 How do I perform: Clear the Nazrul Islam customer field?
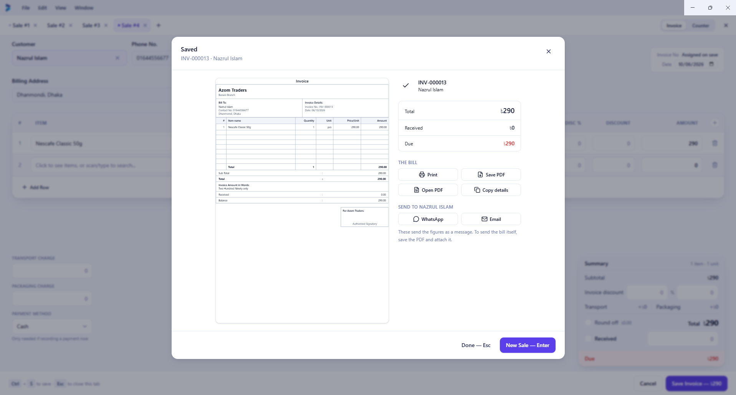coord(117,58)
